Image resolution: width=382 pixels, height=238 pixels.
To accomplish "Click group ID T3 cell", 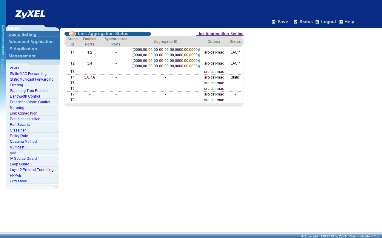I will pyautogui.click(x=73, y=72).
